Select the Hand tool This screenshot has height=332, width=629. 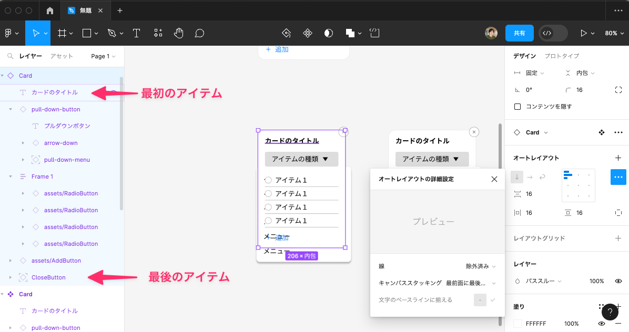[179, 33]
